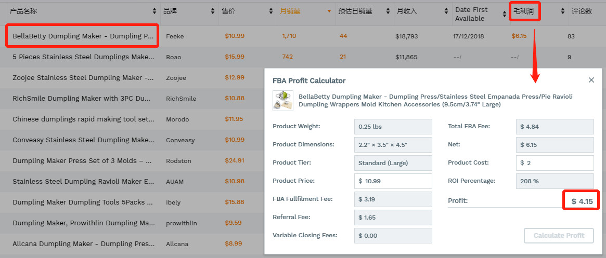Screen dimensions: 606x258
Task: Click the Calculate Profit button
Action: pos(559,235)
